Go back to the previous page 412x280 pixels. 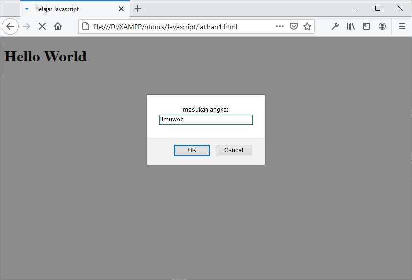click(10, 26)
